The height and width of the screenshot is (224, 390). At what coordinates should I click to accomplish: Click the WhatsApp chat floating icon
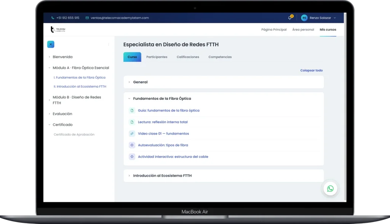pyautogui.click(x=330, y=189)
